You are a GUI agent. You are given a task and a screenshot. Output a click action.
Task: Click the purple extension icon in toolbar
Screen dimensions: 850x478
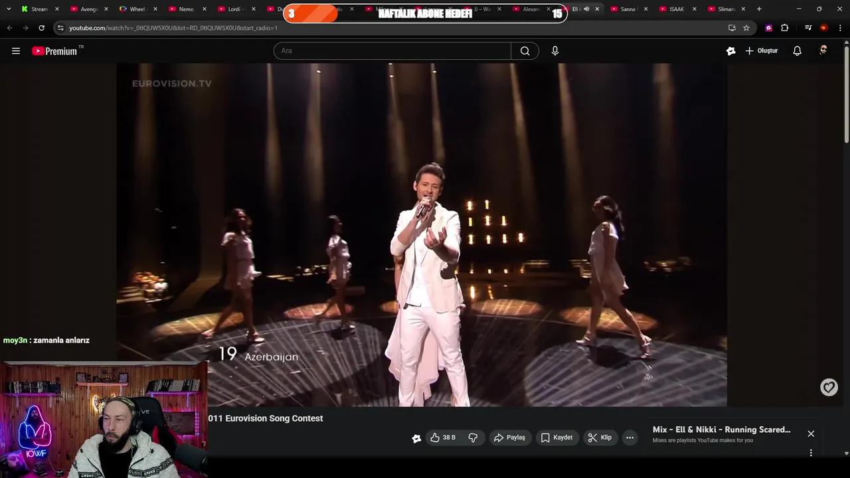[768, 28]
